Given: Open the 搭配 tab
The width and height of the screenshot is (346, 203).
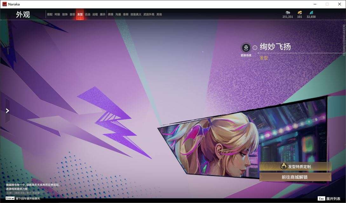Looking at the screenshot, I should point(50,14).
